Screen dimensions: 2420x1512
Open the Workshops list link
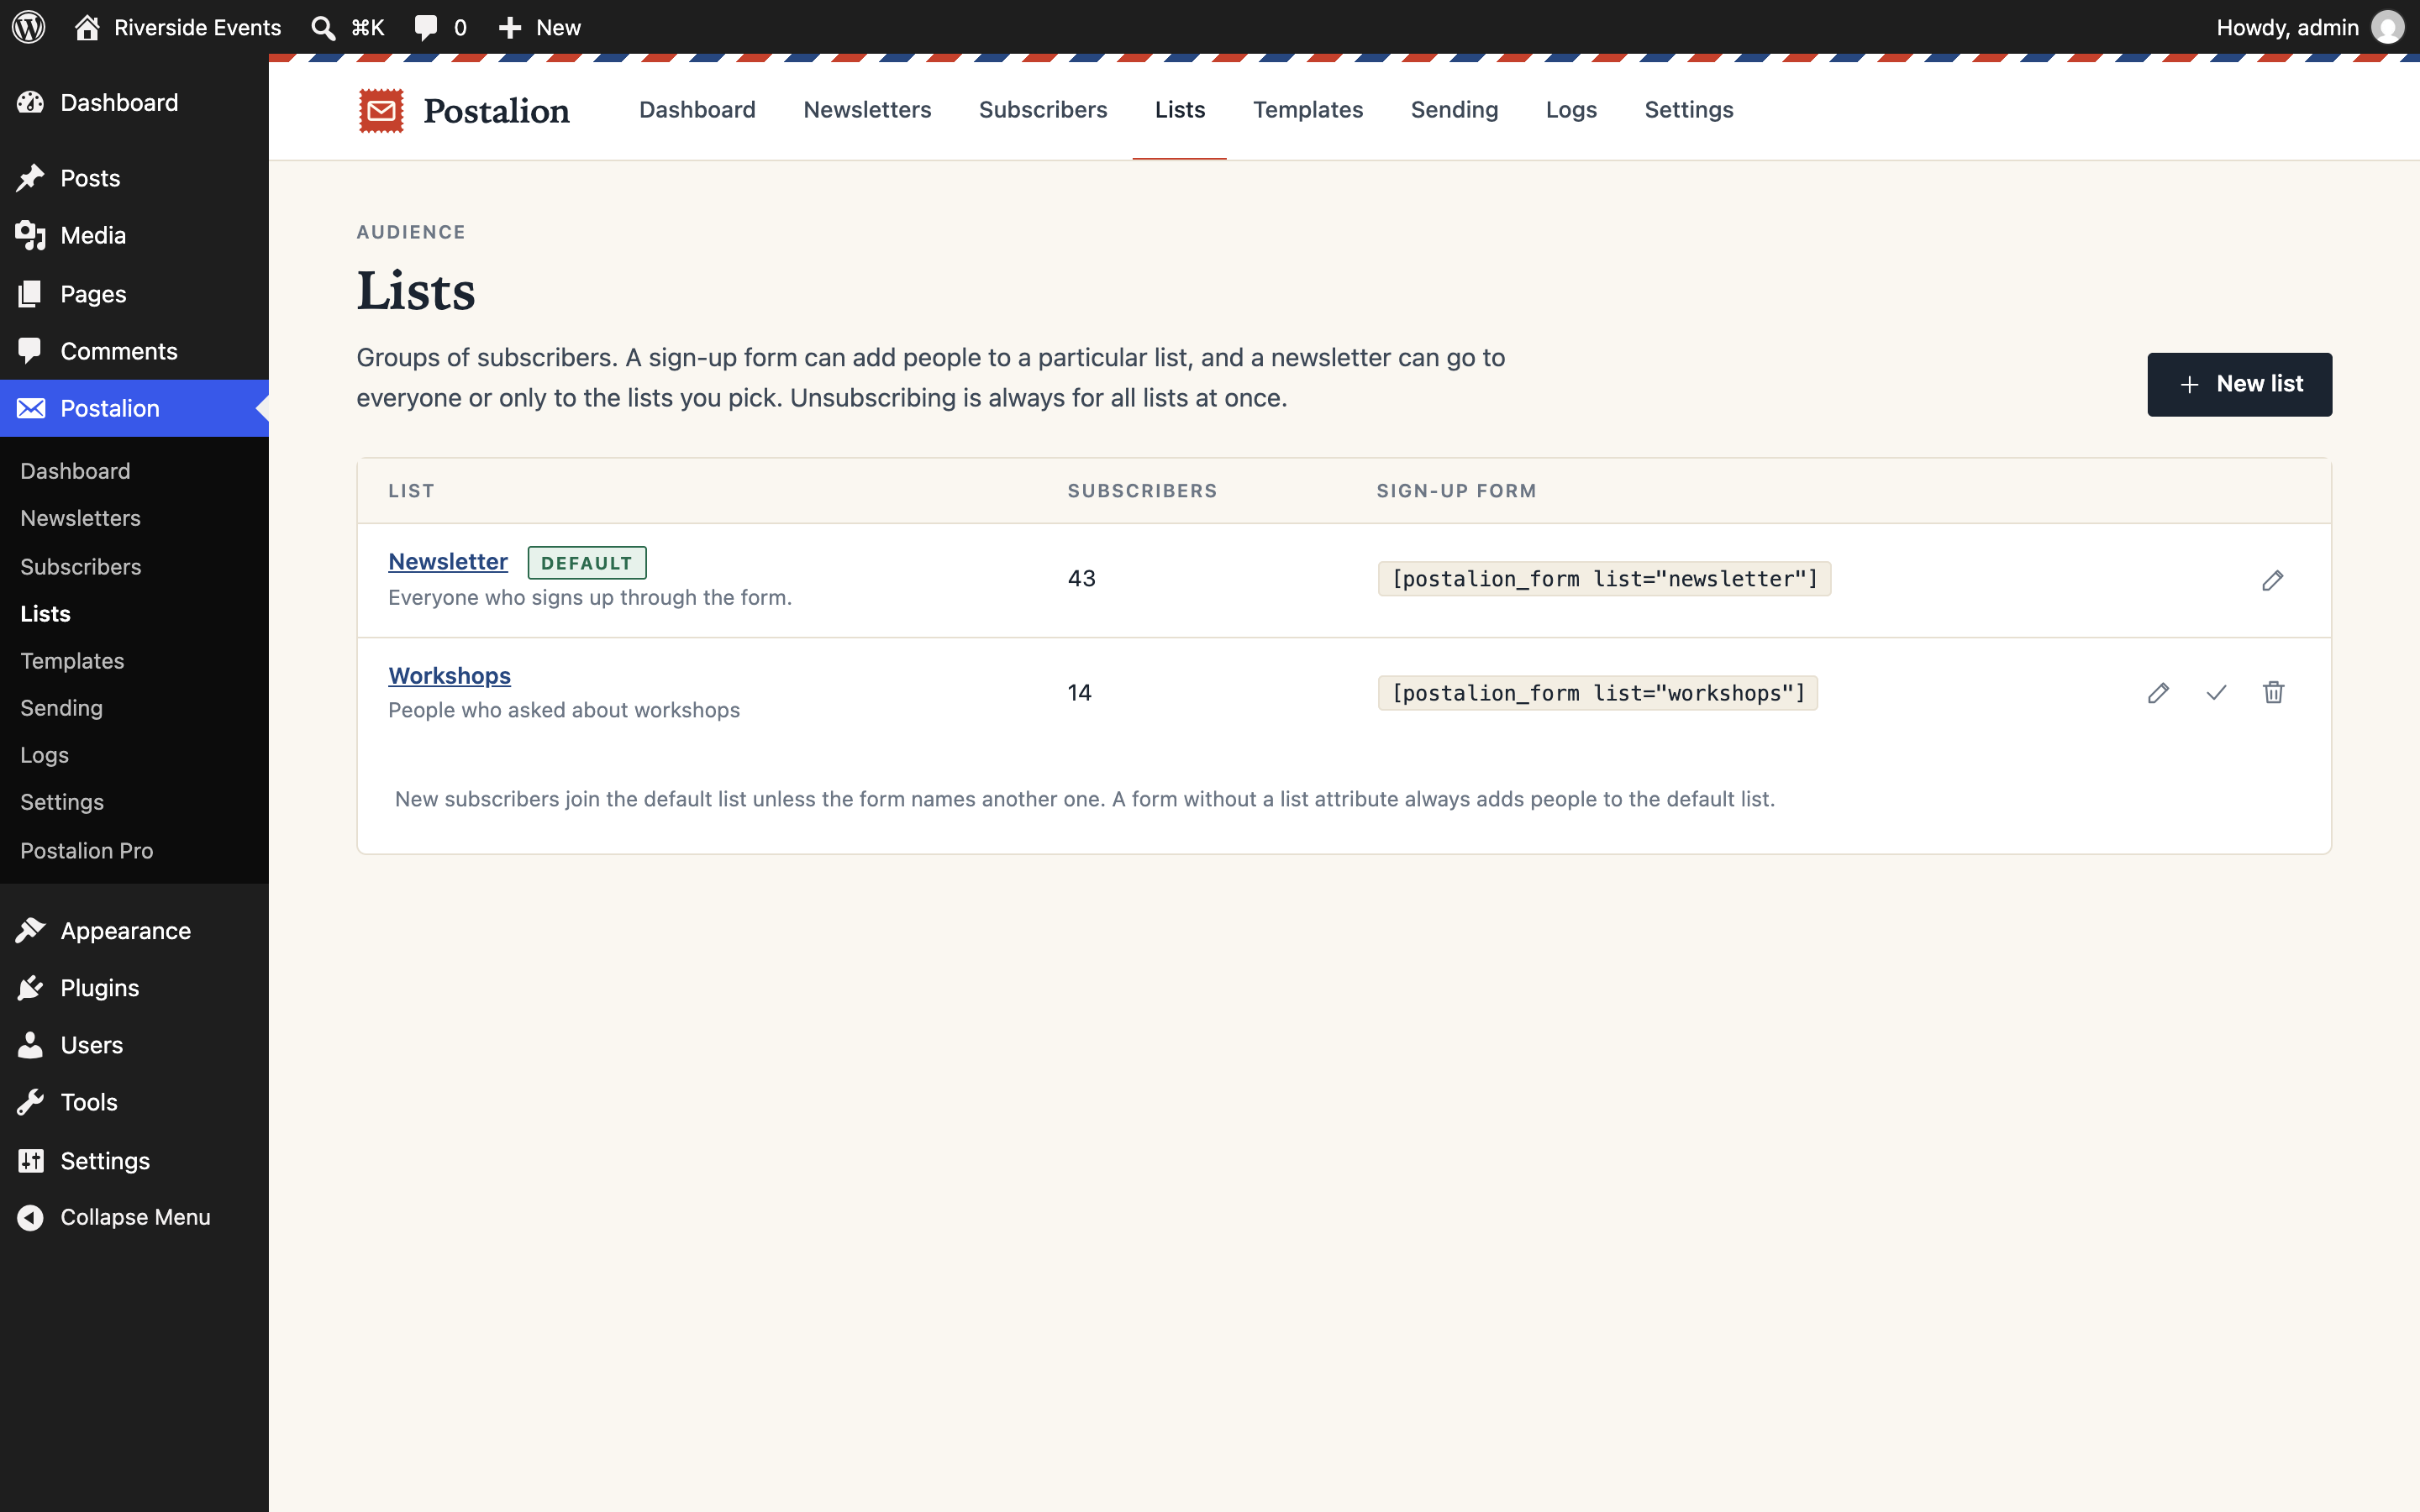pos(449,676)
